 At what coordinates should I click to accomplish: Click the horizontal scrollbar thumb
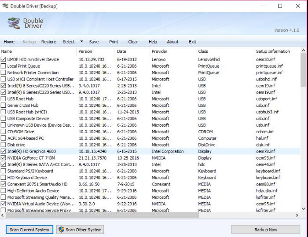102,215
